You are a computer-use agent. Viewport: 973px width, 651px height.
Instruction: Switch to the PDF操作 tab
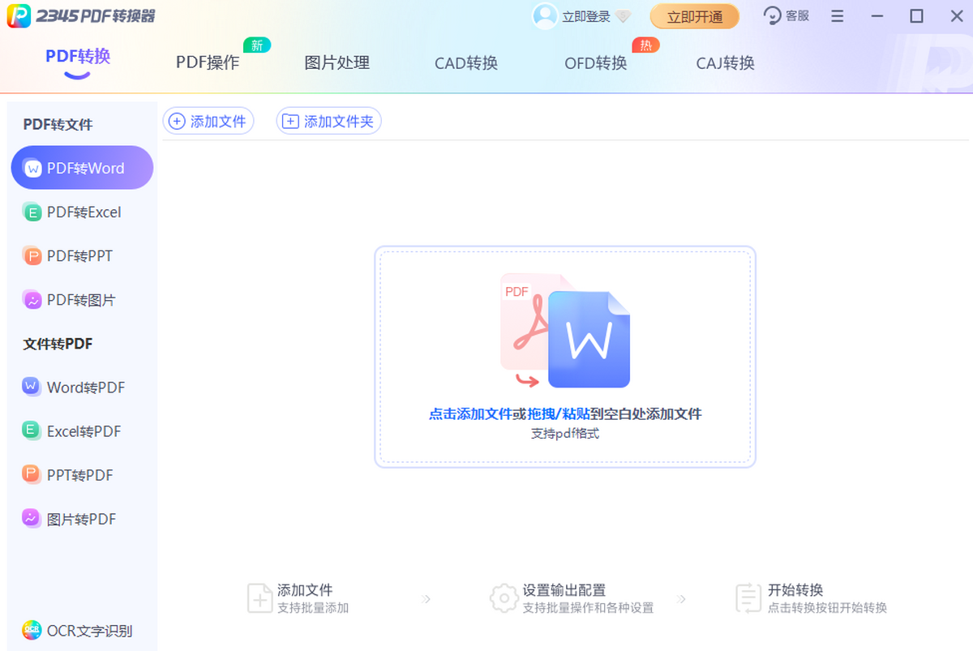[208, 62]
